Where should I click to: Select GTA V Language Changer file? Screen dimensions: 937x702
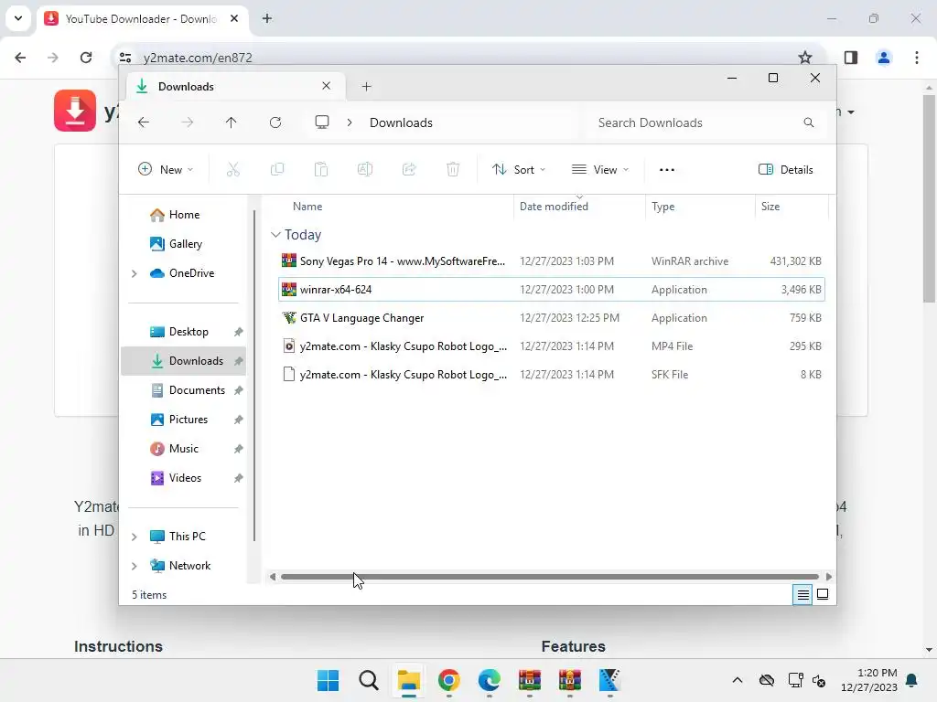(552, 318)
